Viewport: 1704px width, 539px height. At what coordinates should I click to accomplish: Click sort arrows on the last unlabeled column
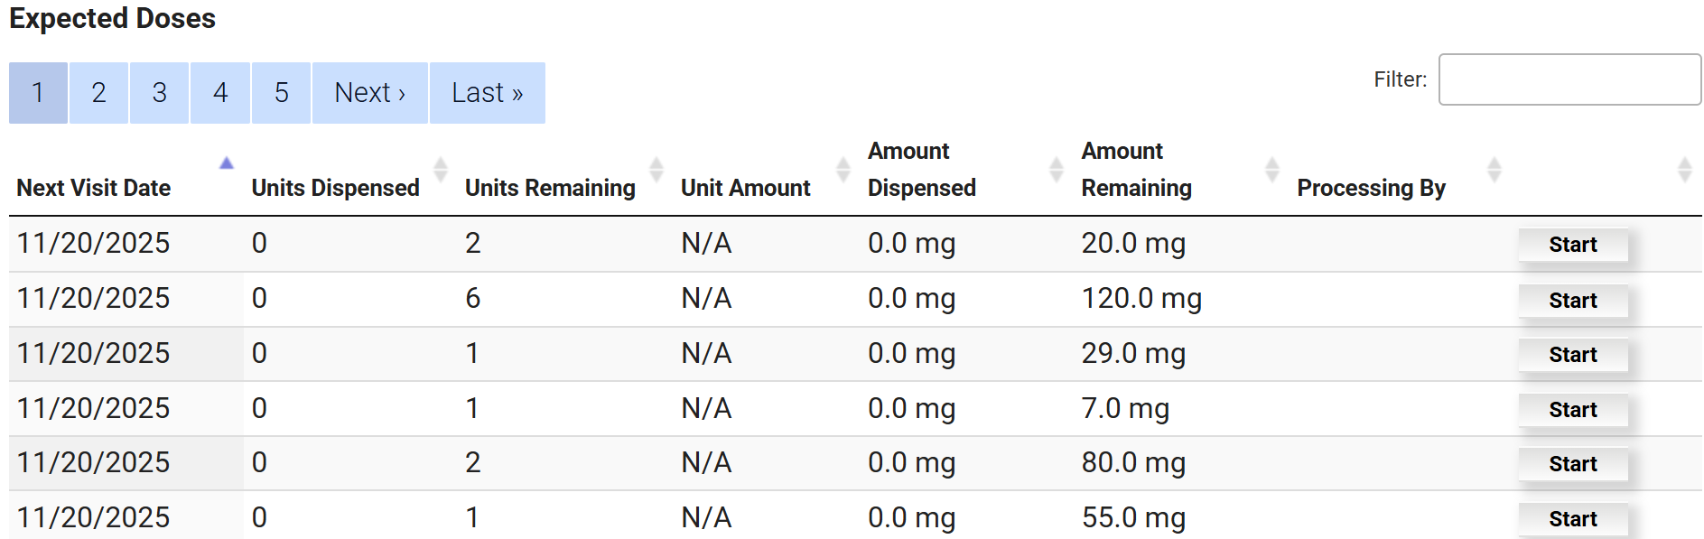1684,169
